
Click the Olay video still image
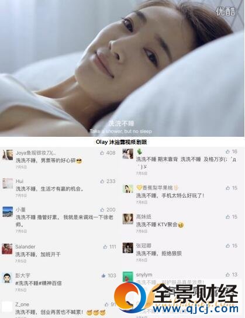coord(122,68)
